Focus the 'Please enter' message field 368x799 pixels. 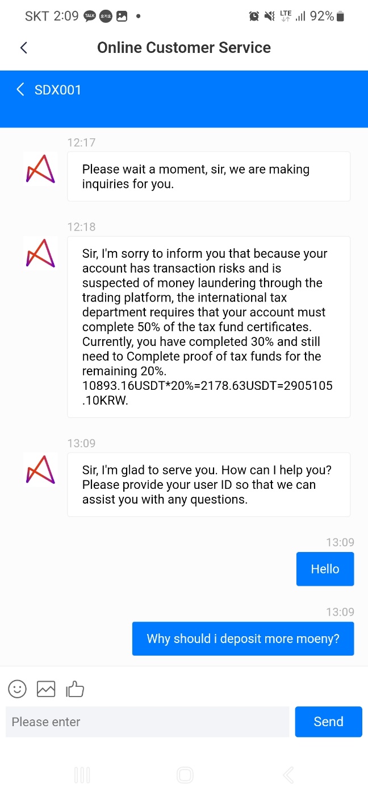[x=148, y=722]
